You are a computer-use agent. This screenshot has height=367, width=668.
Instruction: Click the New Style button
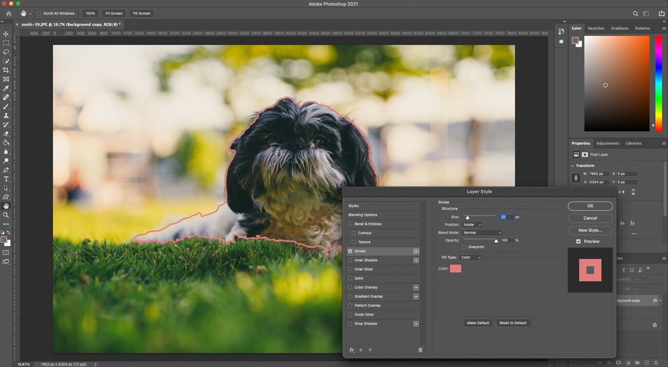pyautogui.click(x=589, y=230)
